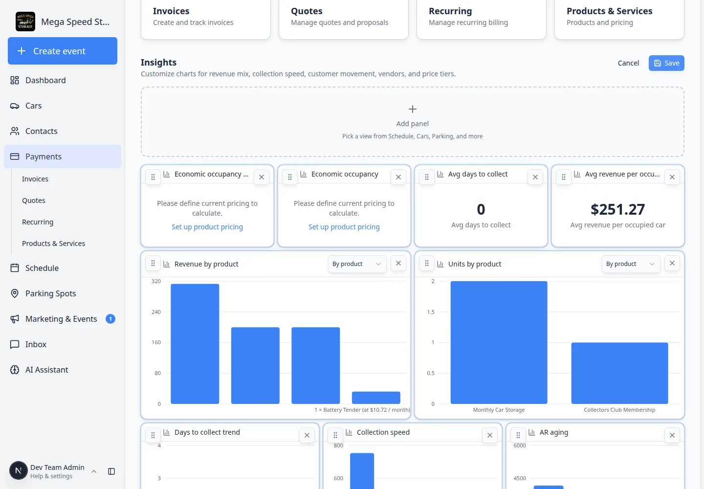The height and width of the screenshot is (489, 704).
Task: Save the Insights layout
Action: tap(666, 63)
